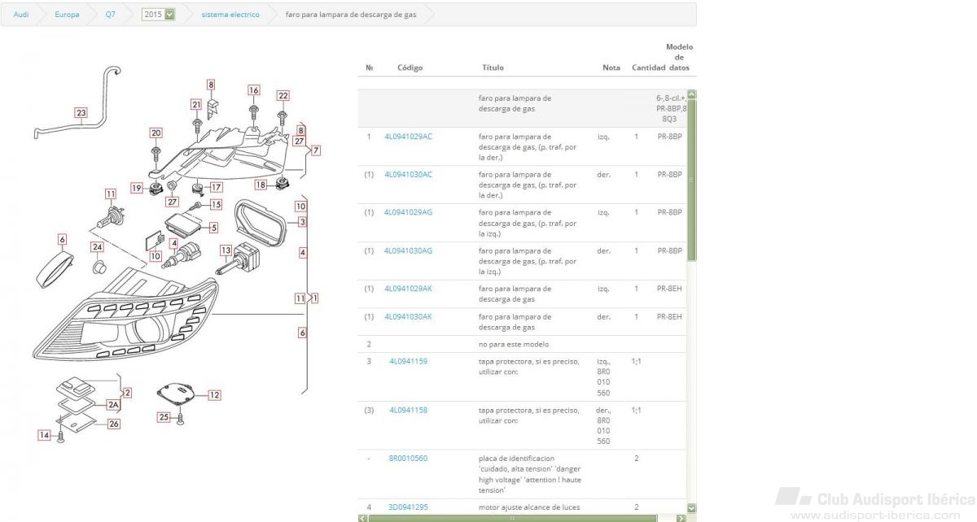Image resolution: width=977 pixels, height=522 pixels.
Task: Open part code 4L0941029AC link
Action: coord(408,137)
